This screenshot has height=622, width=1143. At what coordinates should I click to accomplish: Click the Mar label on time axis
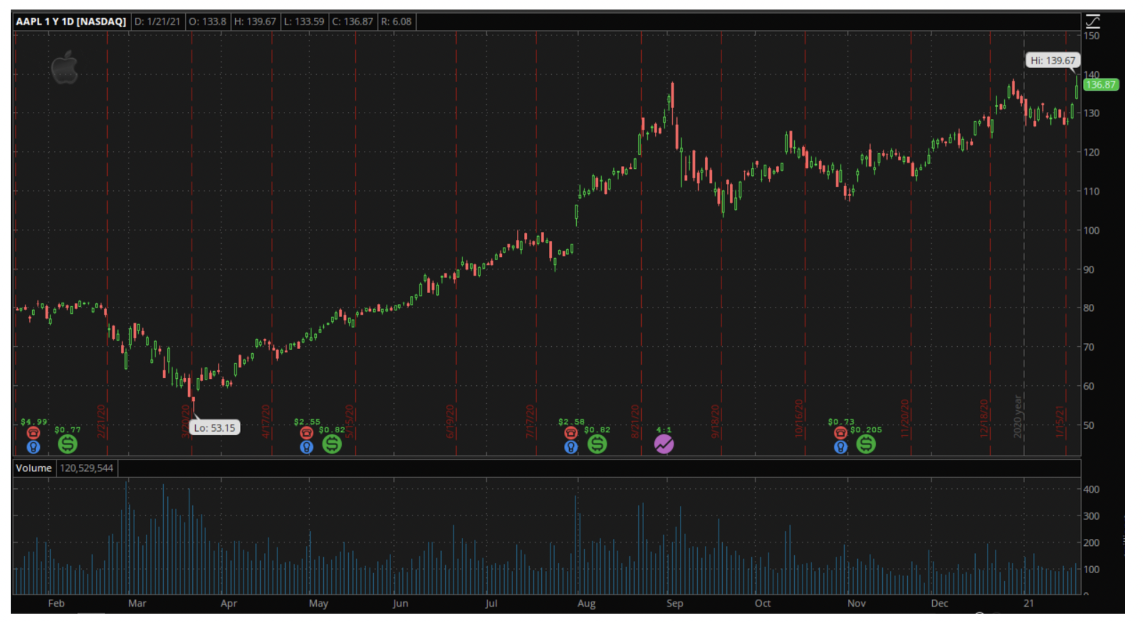point(137,603)
